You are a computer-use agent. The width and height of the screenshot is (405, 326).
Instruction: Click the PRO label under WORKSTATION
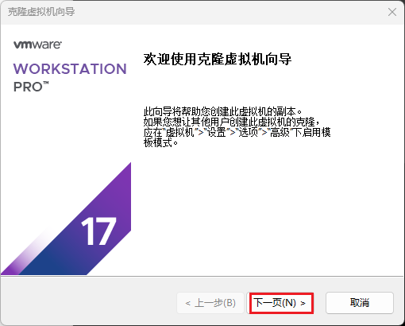click(28, 87)
